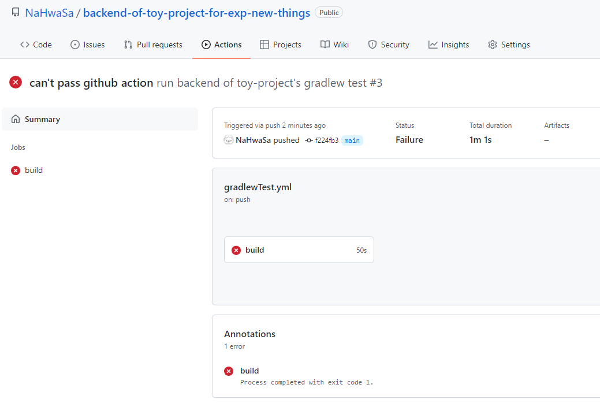
Task: Click the repository book icon
Action: pos(16,13)
